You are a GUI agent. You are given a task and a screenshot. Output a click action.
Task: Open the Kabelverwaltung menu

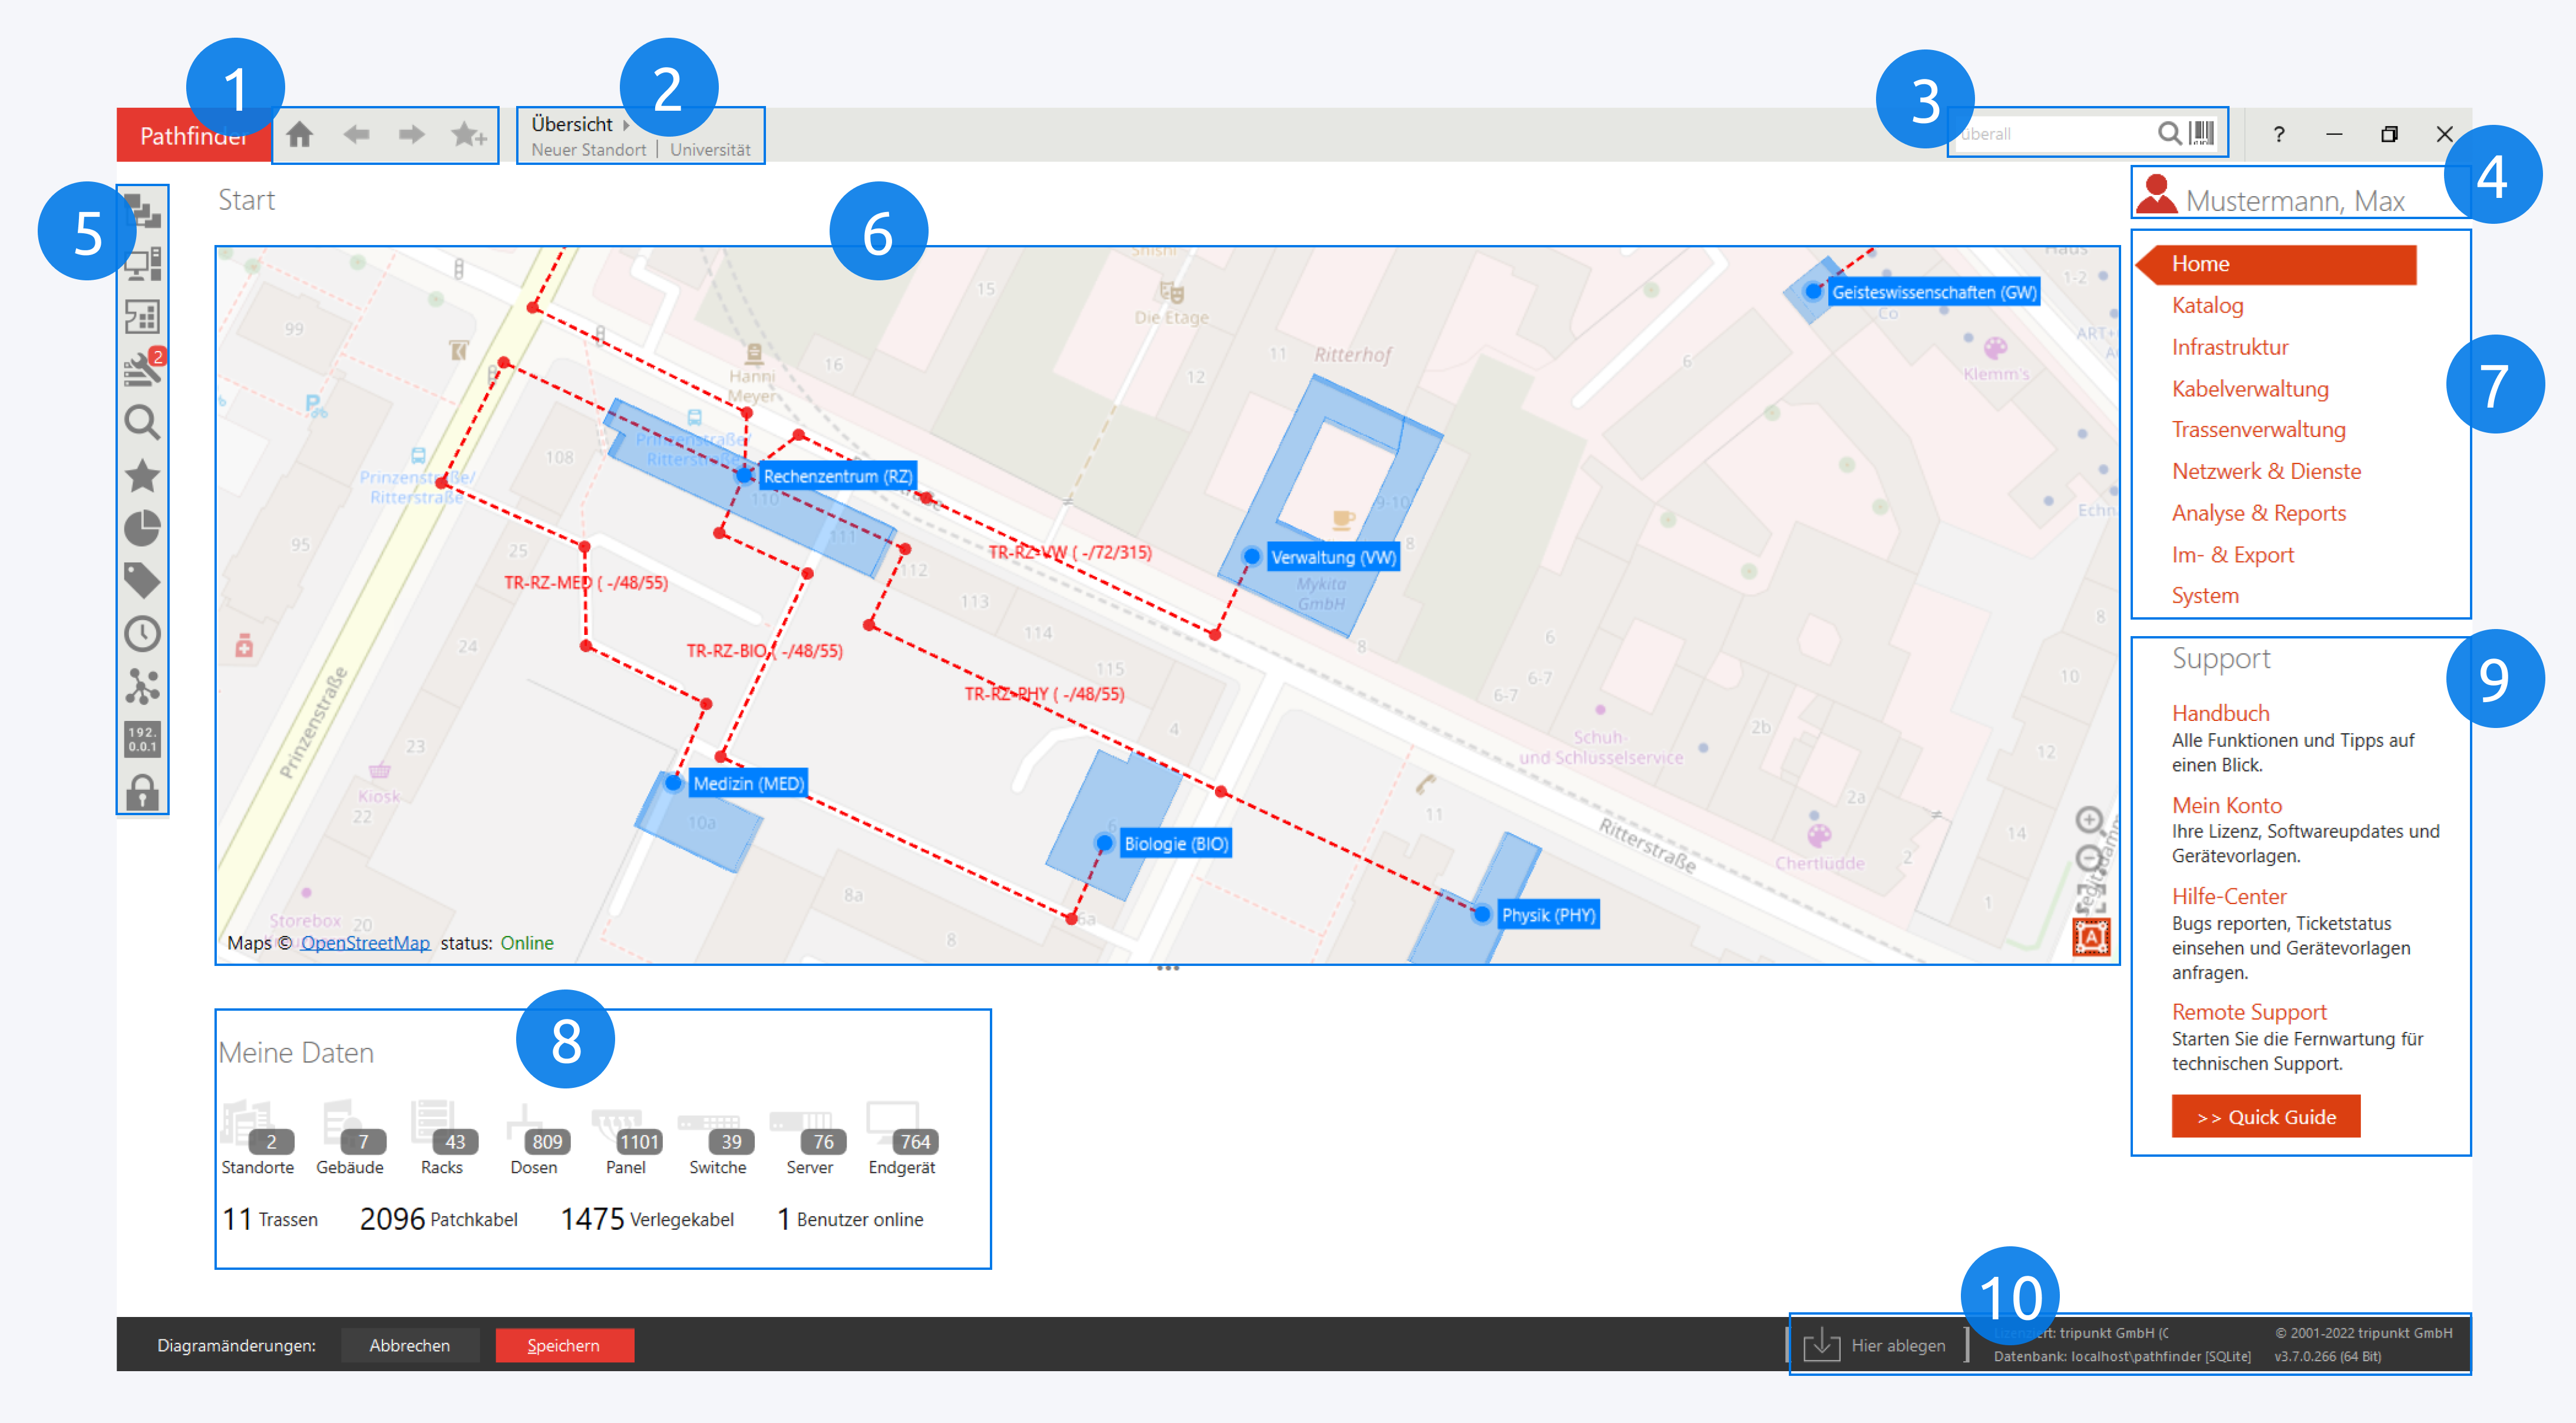pos(2249,389)
